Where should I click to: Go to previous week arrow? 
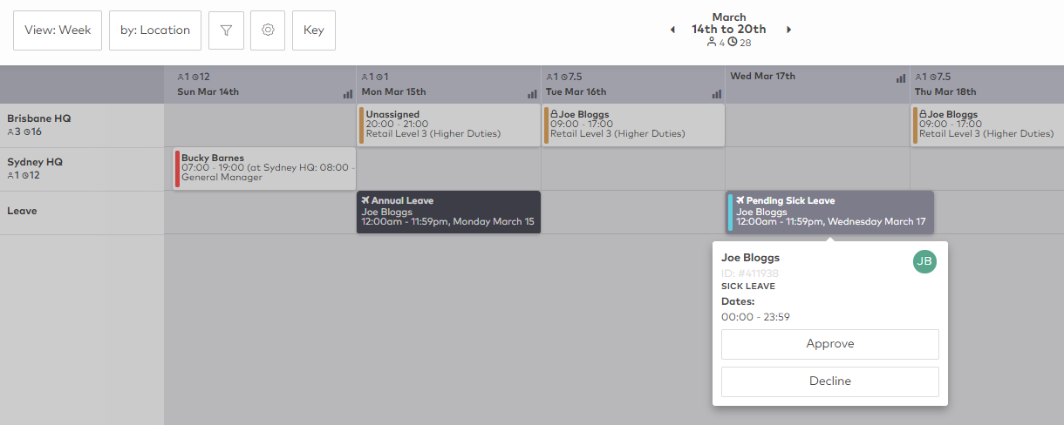coord(672,30)
